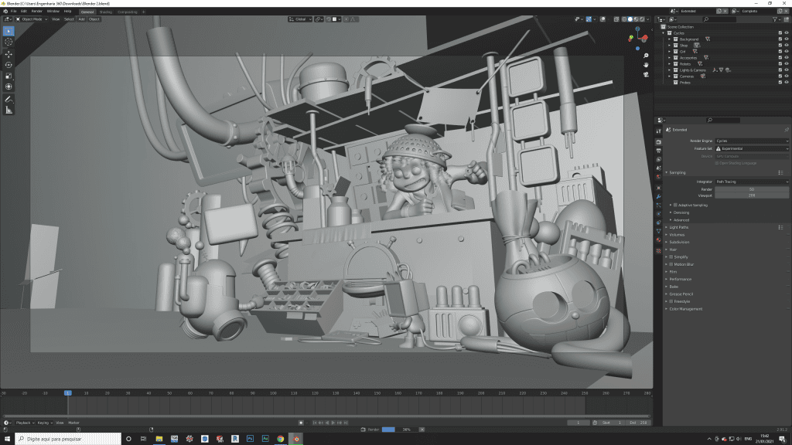
Task: Open the Texture properties checker tab
Action: (x=659, y=251)
